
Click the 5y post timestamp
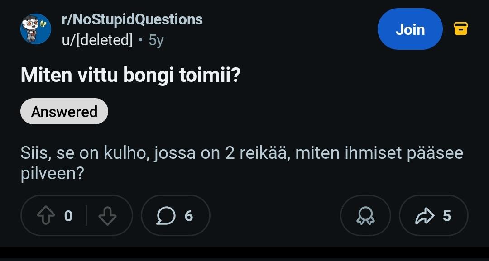pos(156,41)
